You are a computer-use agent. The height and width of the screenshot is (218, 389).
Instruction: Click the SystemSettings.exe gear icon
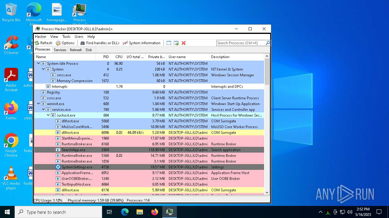coord(58,167)
